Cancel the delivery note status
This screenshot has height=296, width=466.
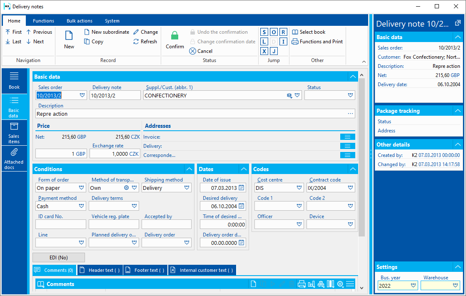pyautogui.click(x=201, y=51)
